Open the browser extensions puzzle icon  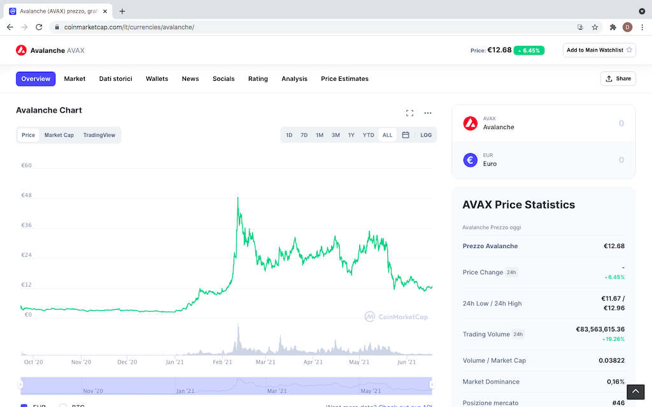(x=613, y=27)
